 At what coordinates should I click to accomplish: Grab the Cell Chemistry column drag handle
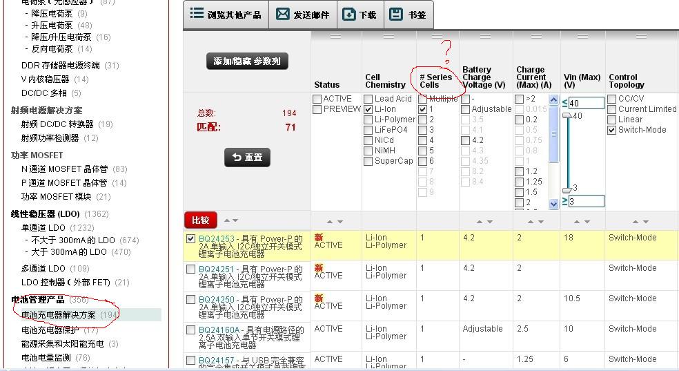click(x=388, y=37)
